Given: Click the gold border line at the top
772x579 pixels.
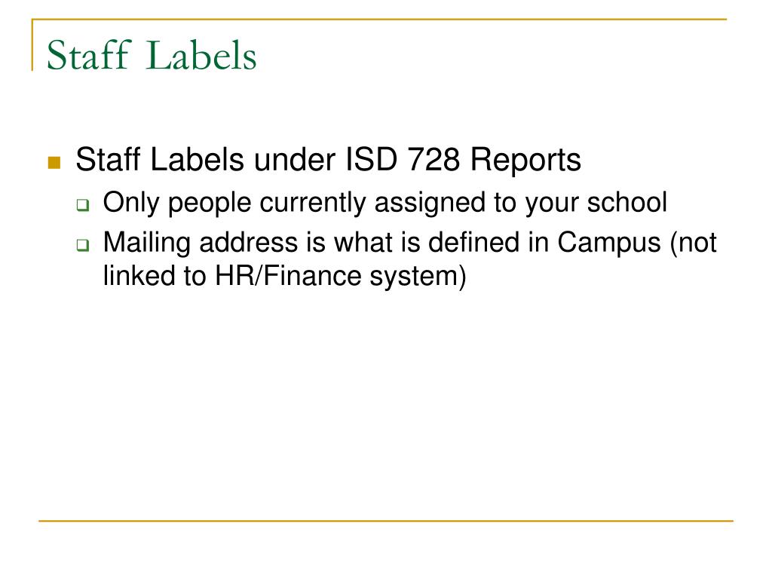Looking at the screenshot, I should click(379, 20).
